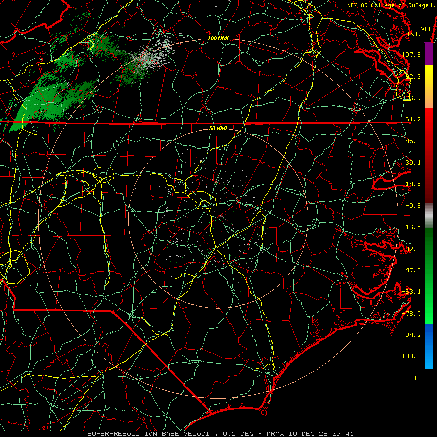Select the 45.6 value on the velocity scale
The image size is (437, 437).
[x=413, y=141]
